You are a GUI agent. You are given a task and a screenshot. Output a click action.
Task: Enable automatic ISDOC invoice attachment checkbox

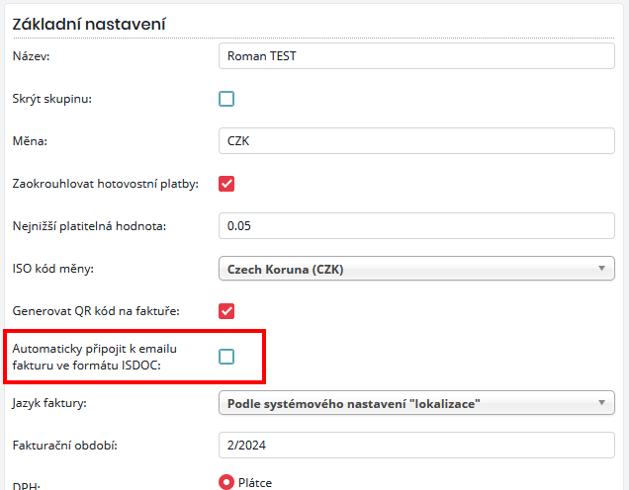click(226, 356)
